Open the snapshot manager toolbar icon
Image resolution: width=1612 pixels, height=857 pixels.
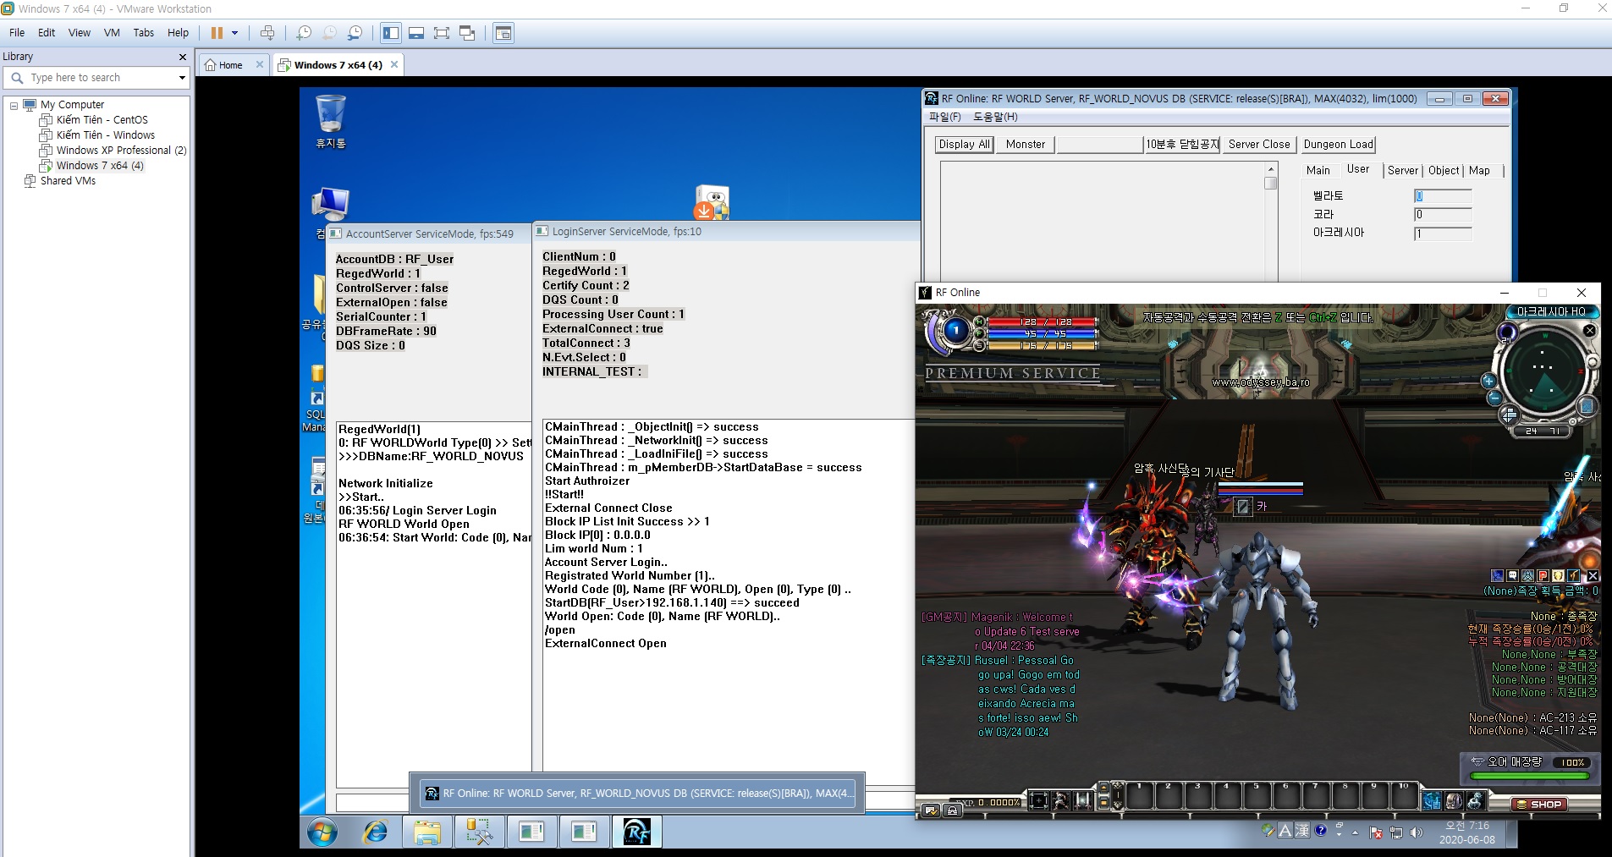355,33
